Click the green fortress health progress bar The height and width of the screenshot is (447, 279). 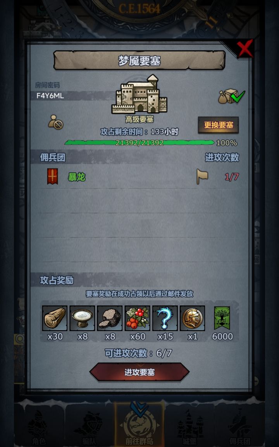(139, 142)
